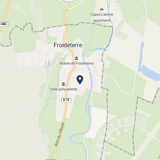Image resolution: width=160 pixels, height=160 pixels.
Task: Click the partial road shield at top center
Action: [69, 1]
